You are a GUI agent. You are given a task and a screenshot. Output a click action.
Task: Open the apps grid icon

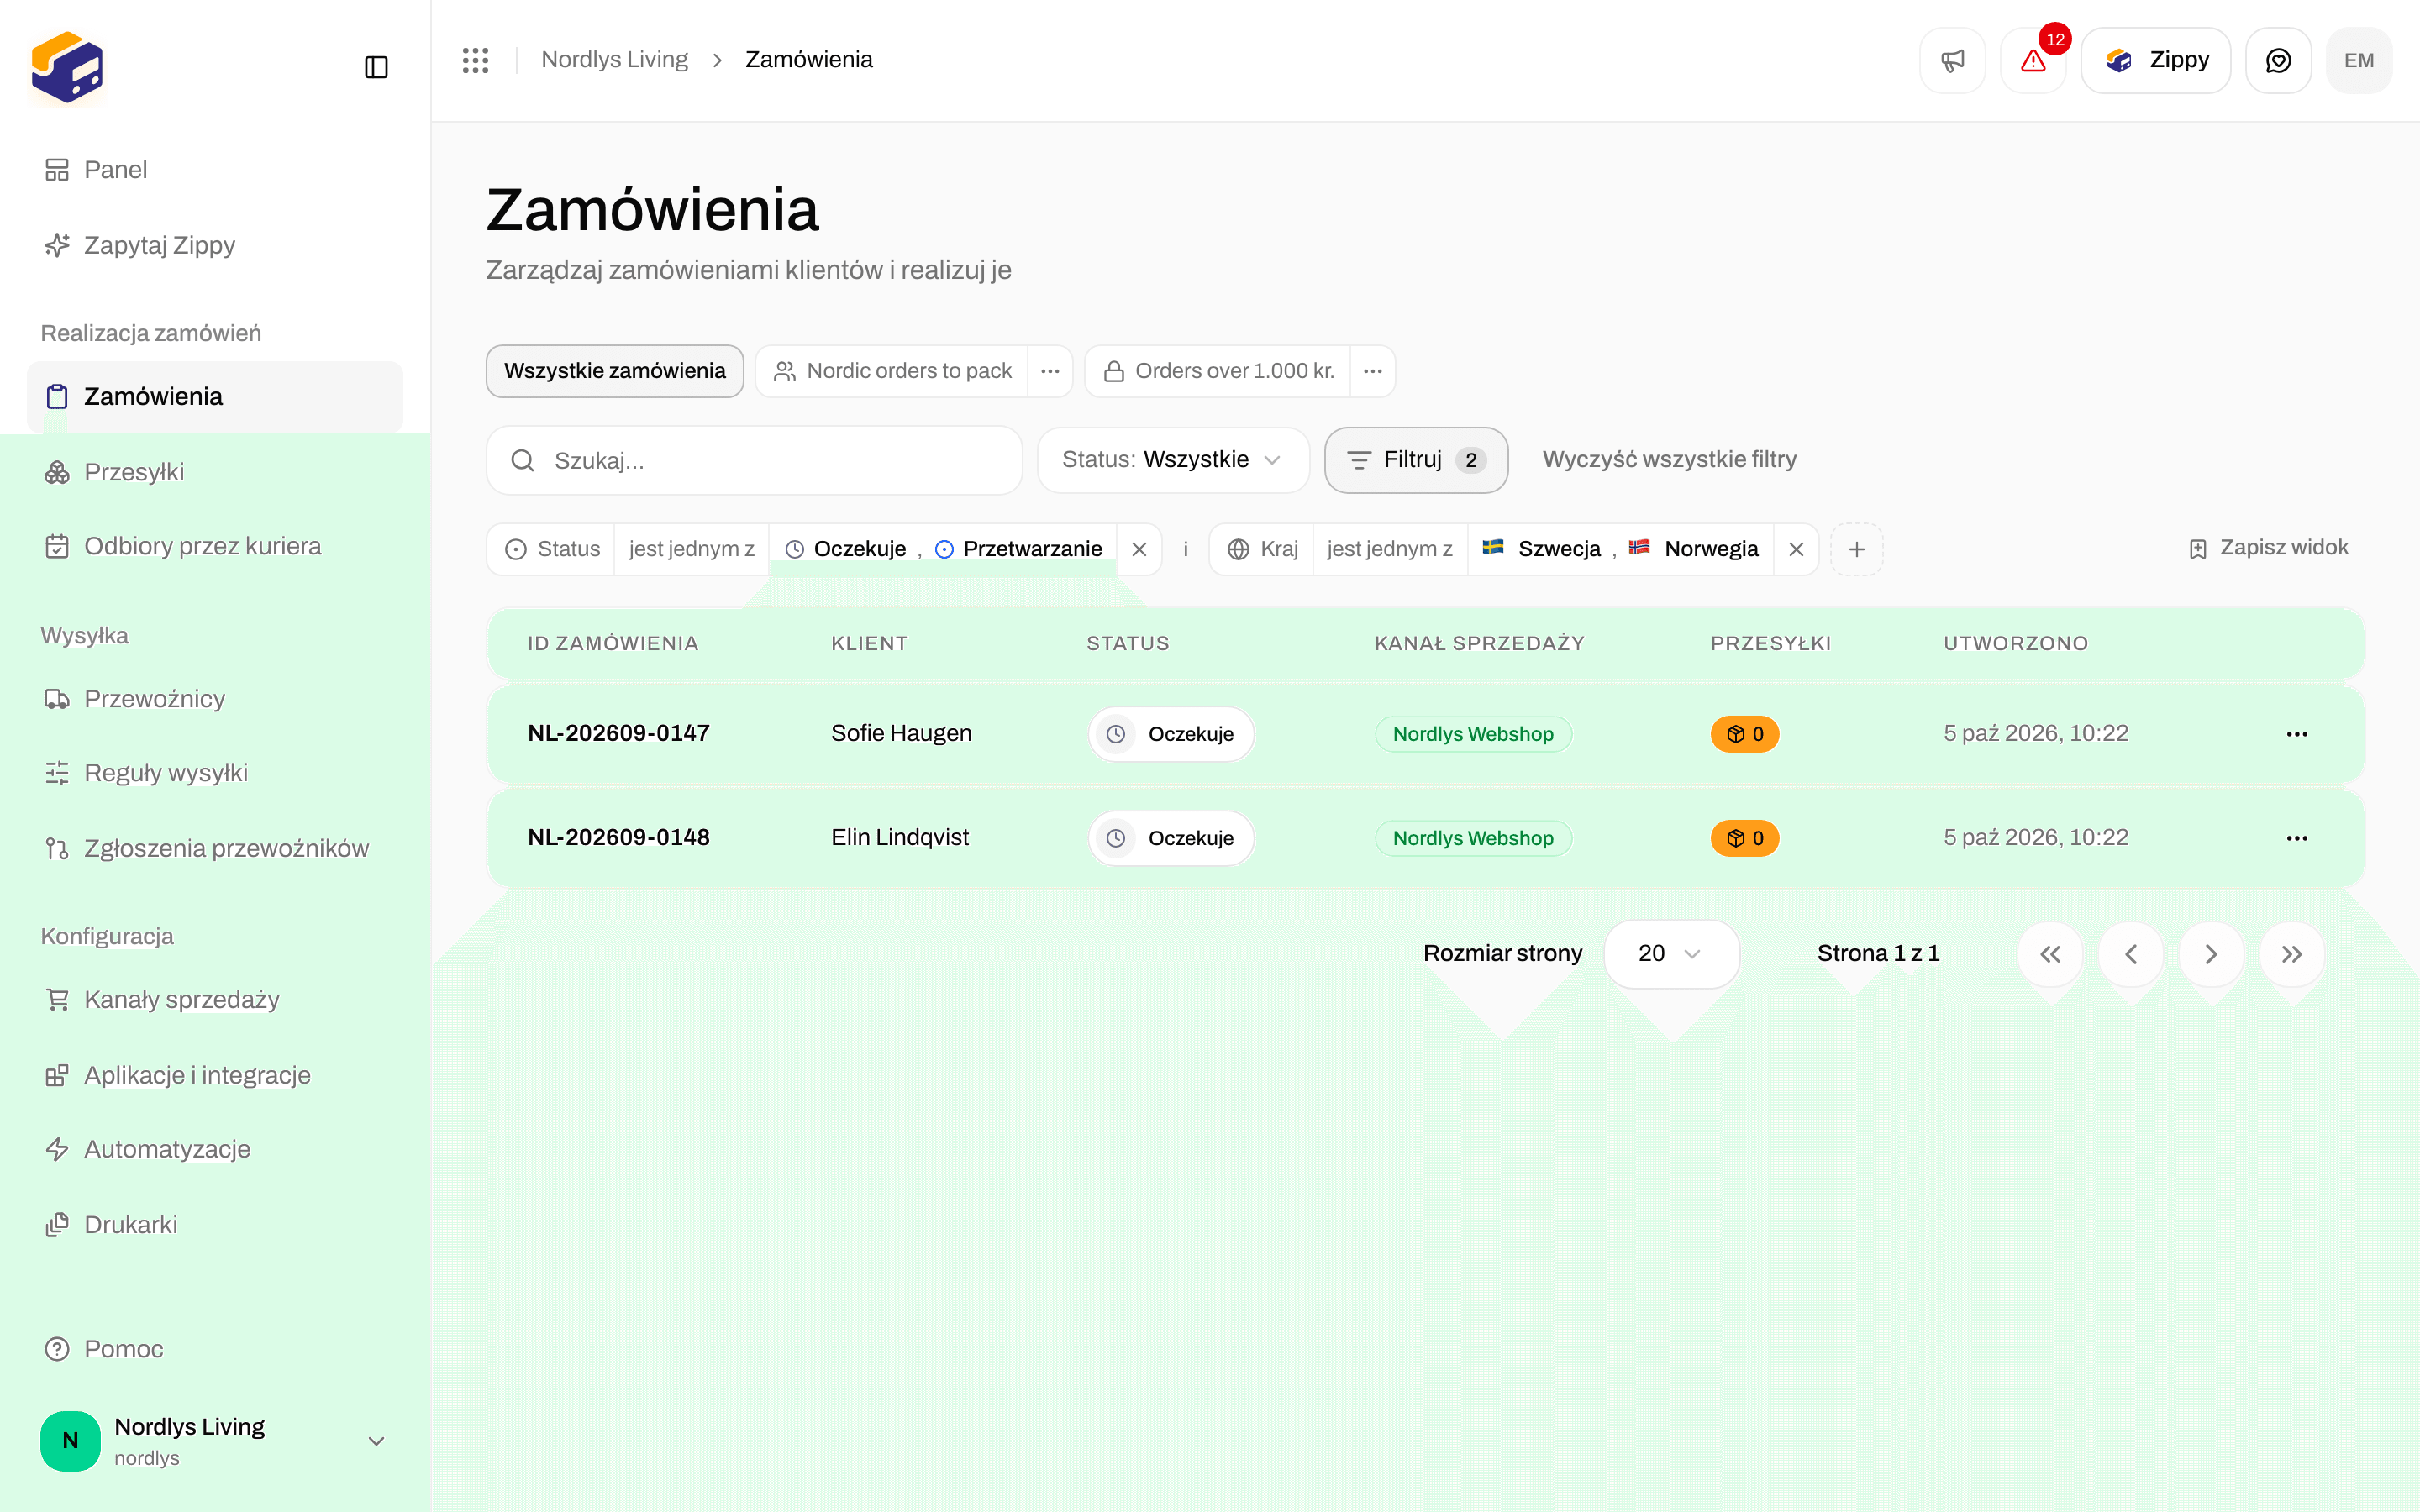476,60
